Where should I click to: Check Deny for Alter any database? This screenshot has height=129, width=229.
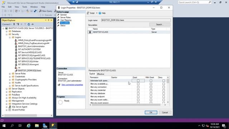pyautogui.click(x=164, y=94)
